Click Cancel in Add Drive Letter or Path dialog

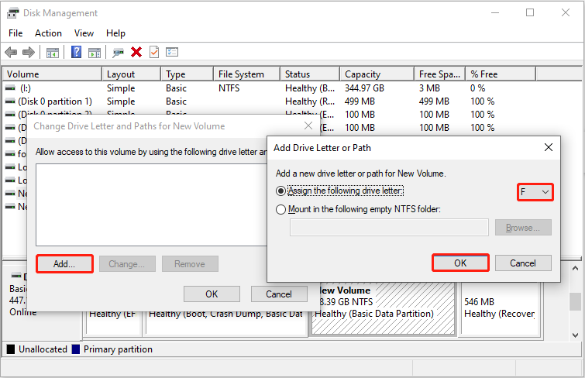pos(523,263)
